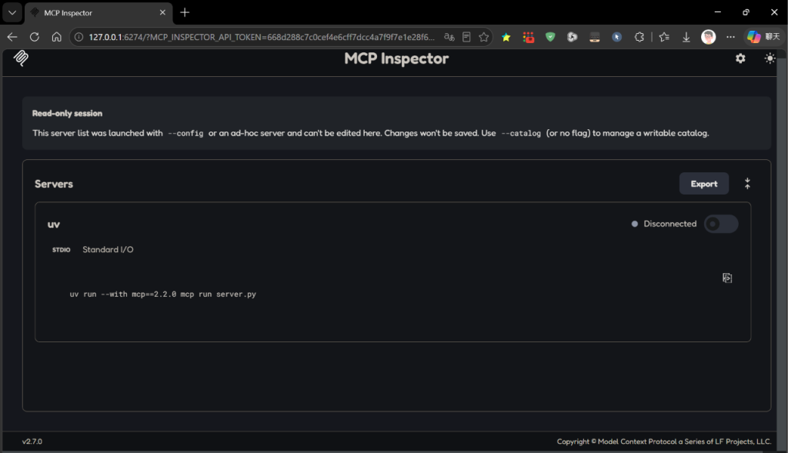Click the Disconnected status label

(670, 224)
